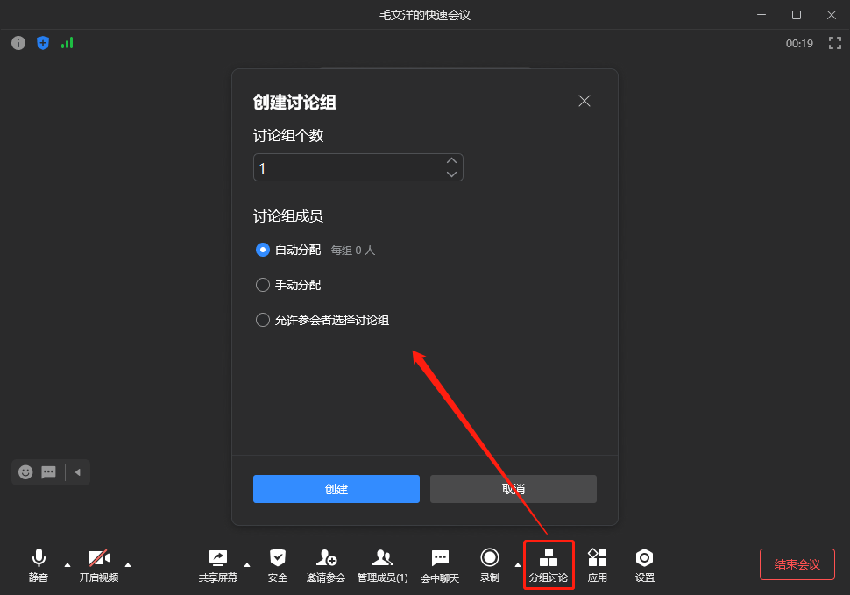Click the floating chat bubble icon
The width and height of the screenshot is (850, 595).
pos(49,472)
